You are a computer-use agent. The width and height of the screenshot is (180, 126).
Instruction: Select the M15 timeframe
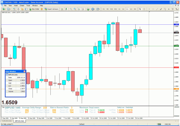[111, 9]
